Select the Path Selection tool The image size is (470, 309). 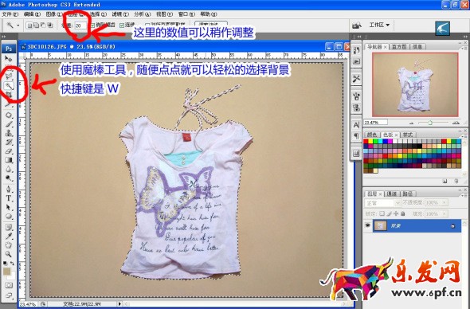9,207
